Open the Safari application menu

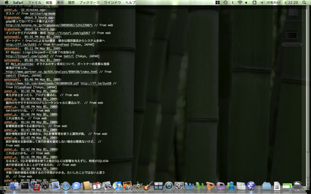(x=18, y=3)
